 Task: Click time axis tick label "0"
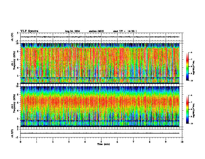point(20,142)
